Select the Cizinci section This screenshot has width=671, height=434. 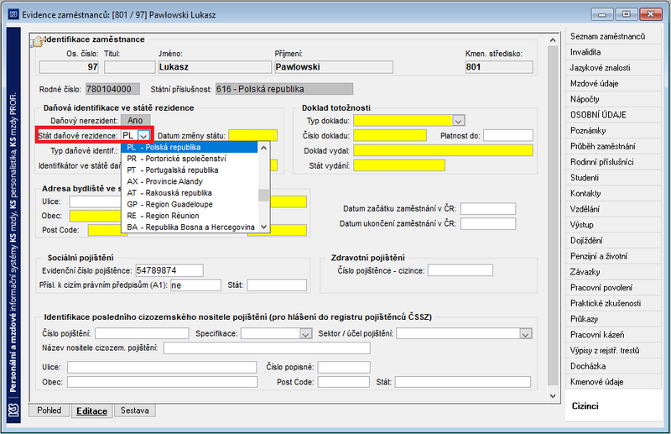613,405
